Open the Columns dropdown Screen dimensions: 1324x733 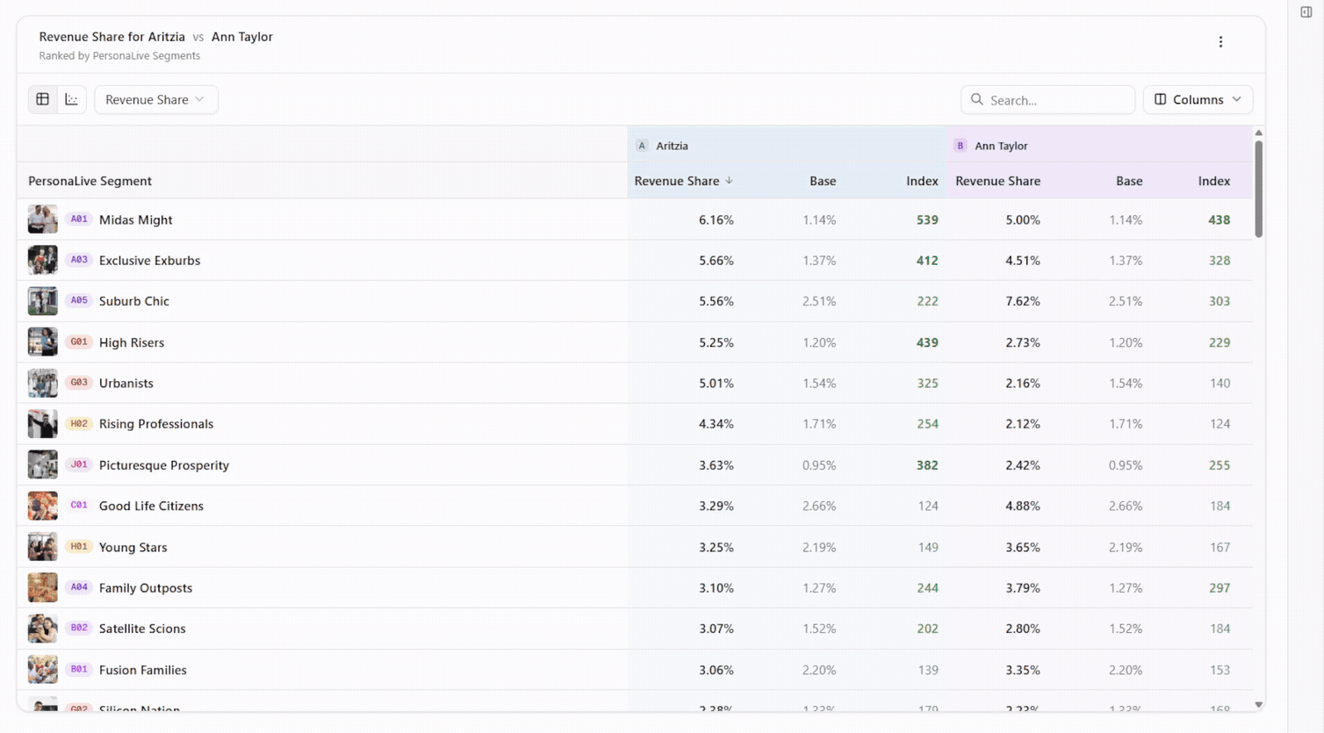point(1198,99)
